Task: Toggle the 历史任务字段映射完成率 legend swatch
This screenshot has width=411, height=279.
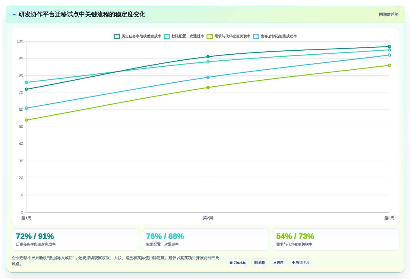Action: tap(117, 36)
